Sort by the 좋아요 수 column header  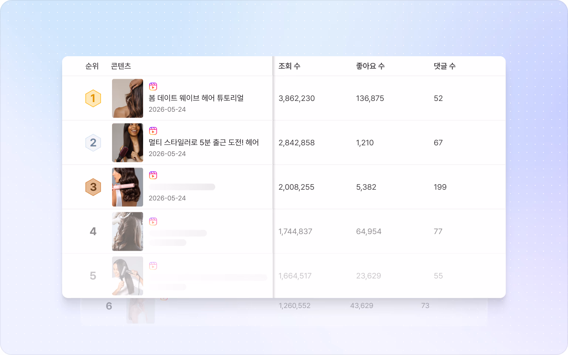pos(370,66)
